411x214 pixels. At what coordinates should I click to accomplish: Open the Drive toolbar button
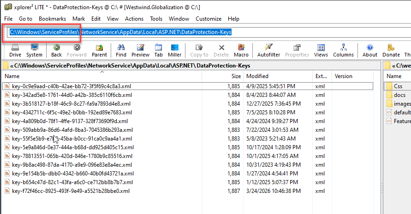(x=15, y=51)
